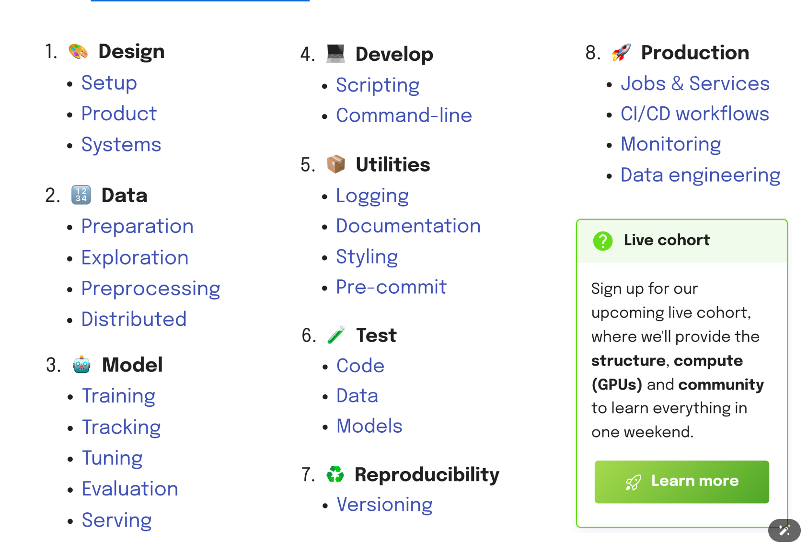Select the Command-line lesson link
The width and height of the screenshot is (808, 553).
[x=404, y=115]
